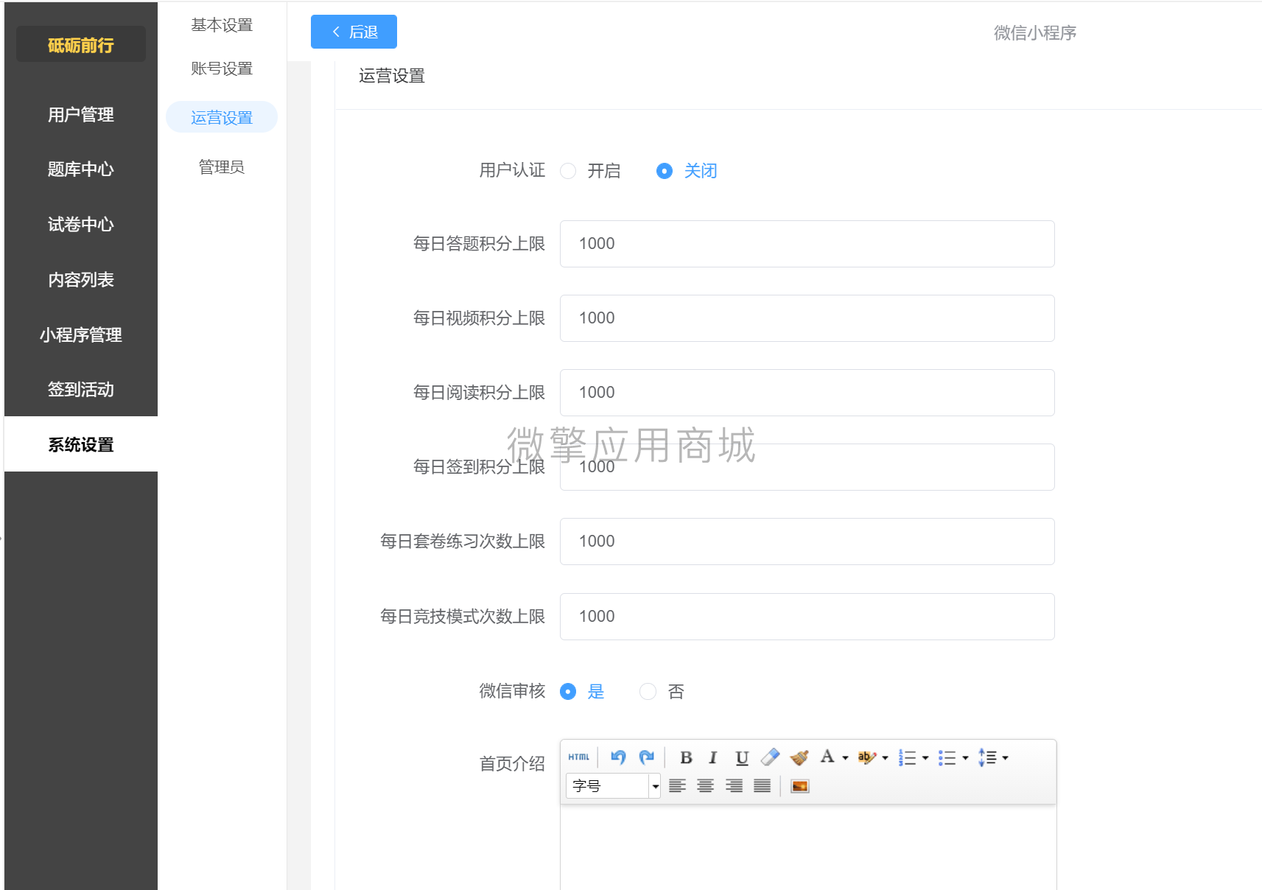The image size is (1262, 890).
Task: Align text left in editor
Action: tap(677, 786)
